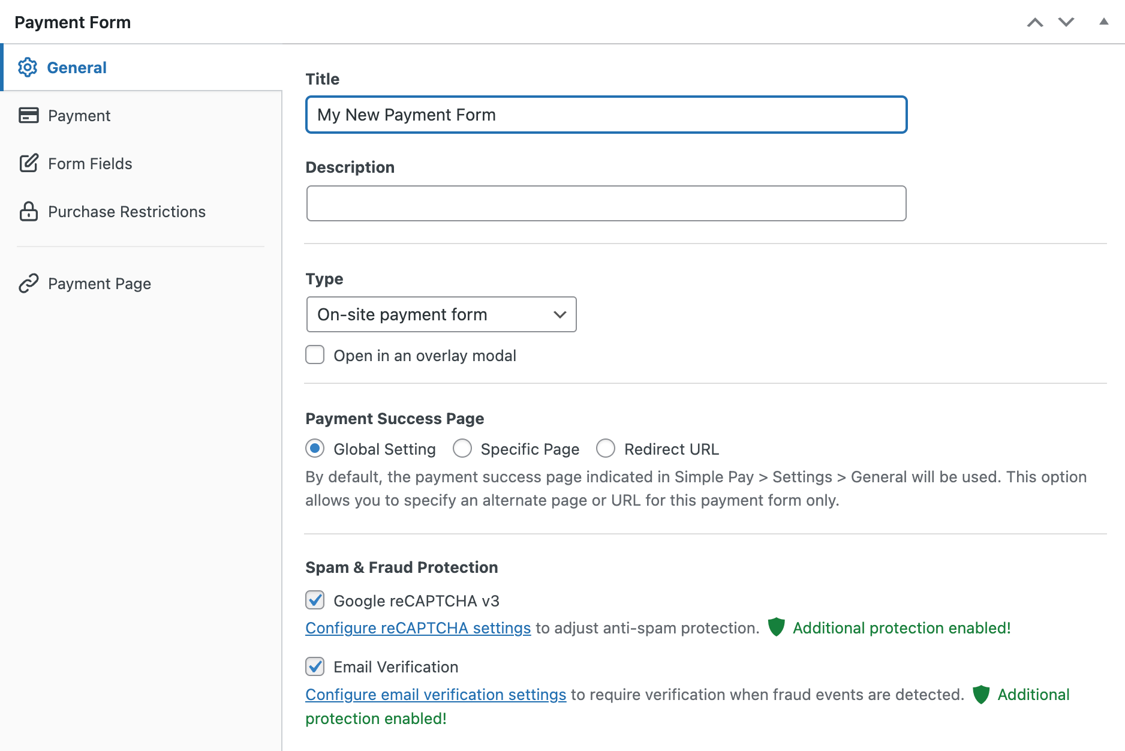
Task: Select the Specific Page option
Action: point(462,448)
